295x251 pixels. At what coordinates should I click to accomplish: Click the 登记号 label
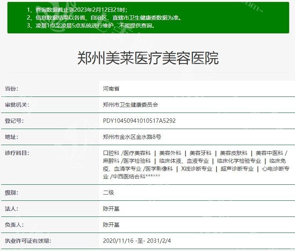click(14, 121)
